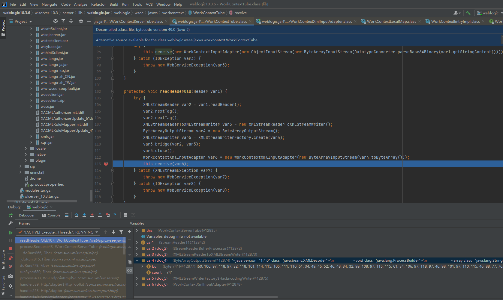Click Drop Frame icon
The height and width of the screenshot is (300, 503).
(x=108, y=215)
